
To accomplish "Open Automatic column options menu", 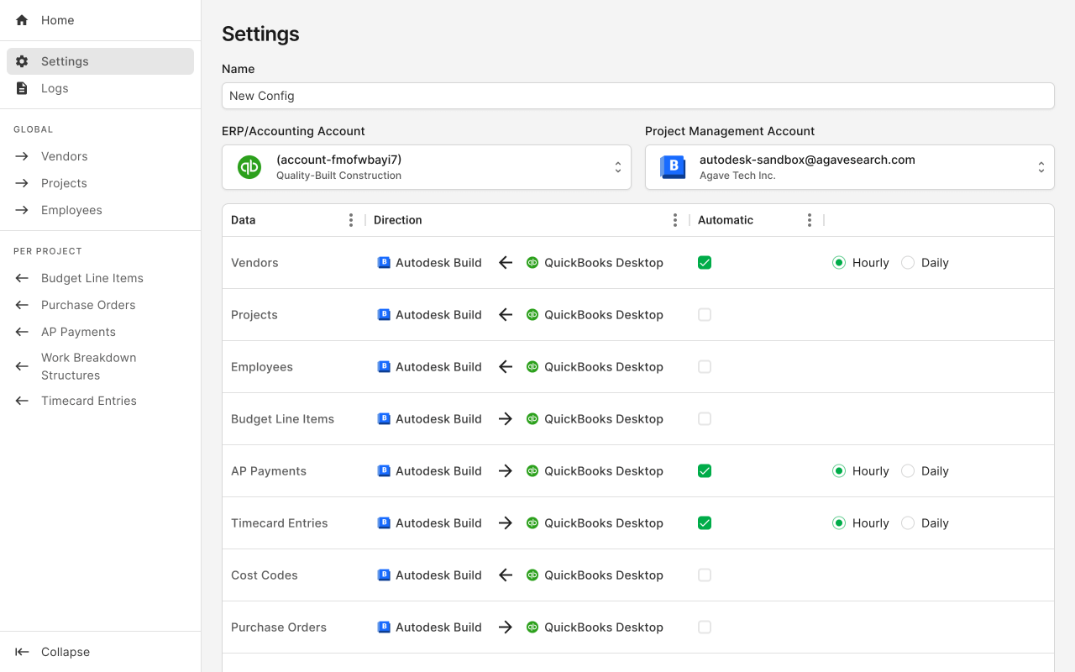I will (x=810, y=220).
